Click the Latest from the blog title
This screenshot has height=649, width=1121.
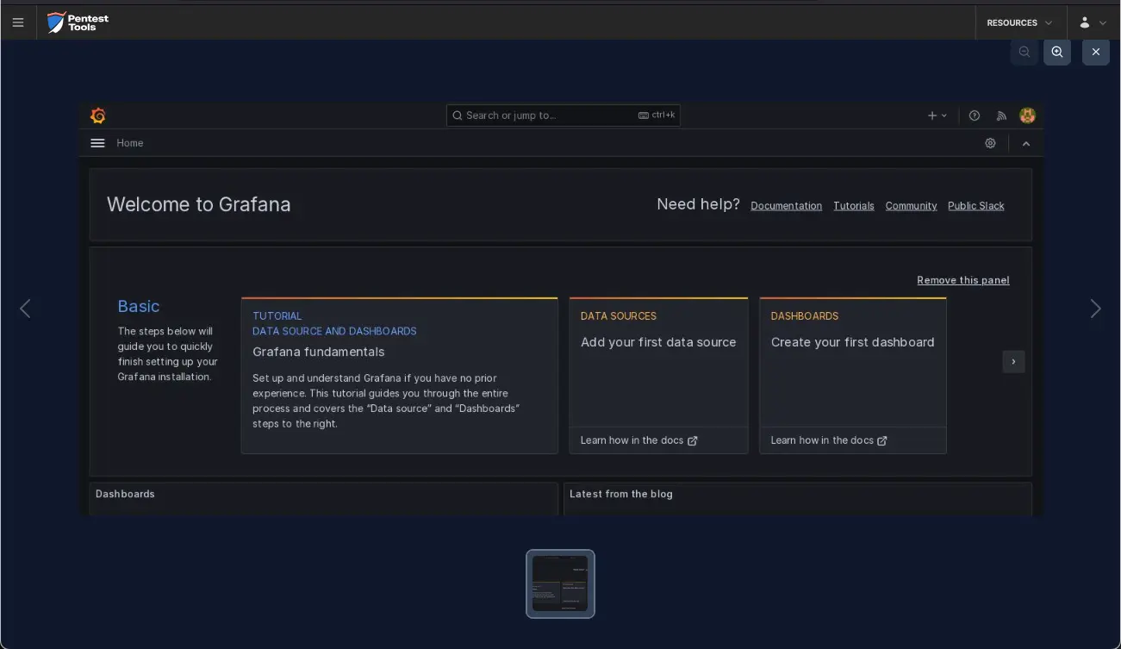point(620,494)
